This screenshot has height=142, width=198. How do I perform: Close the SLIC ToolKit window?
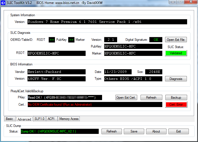pos(191,2)
